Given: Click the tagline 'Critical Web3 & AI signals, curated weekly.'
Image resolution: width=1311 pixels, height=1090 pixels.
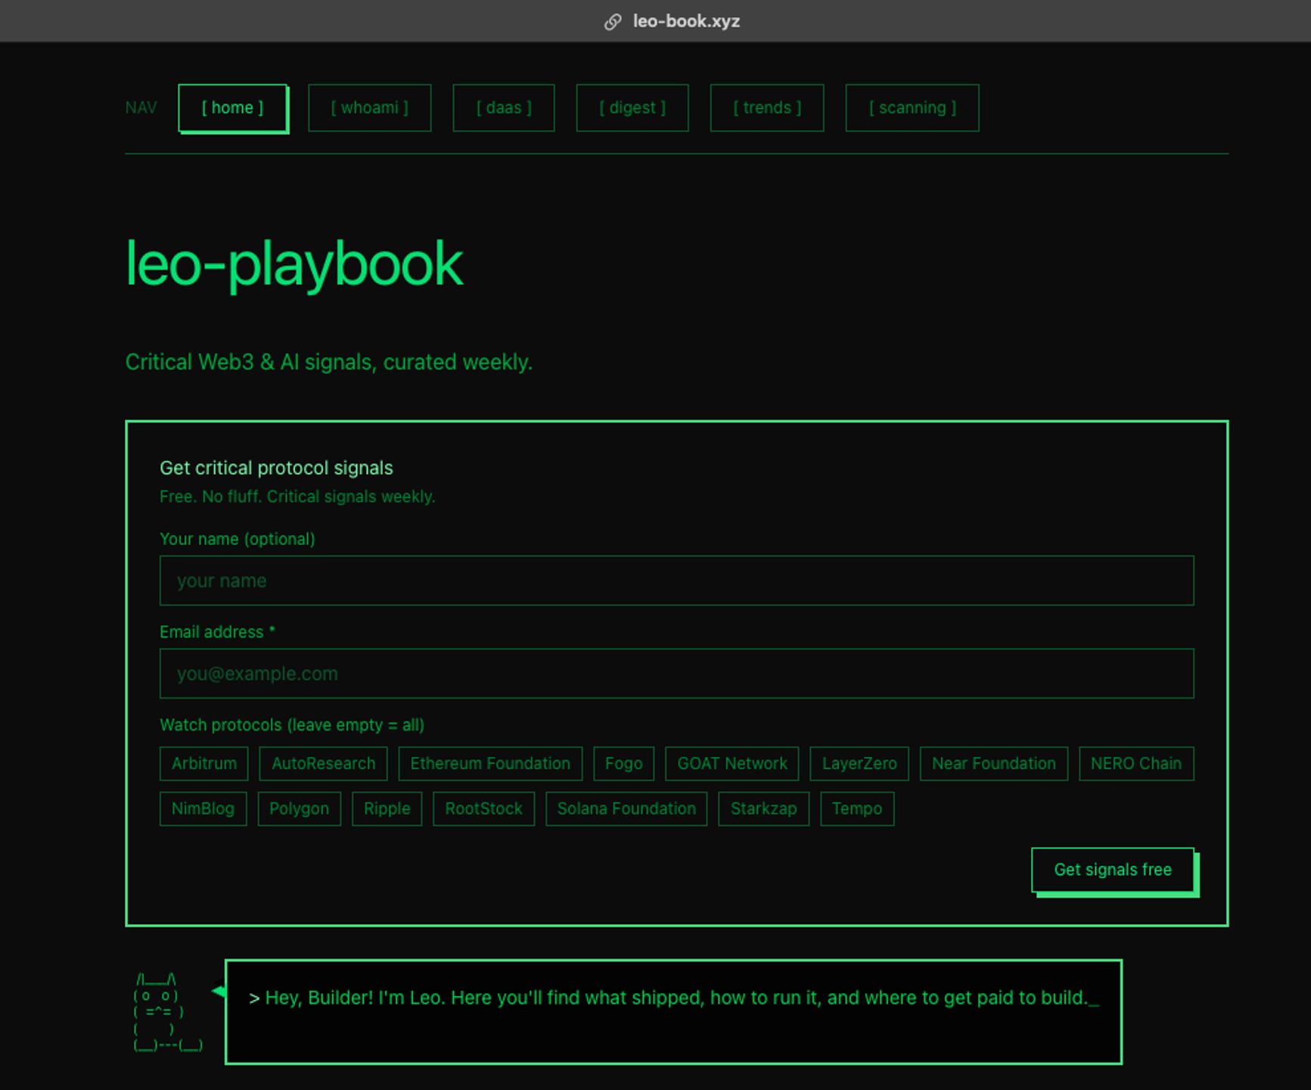Looking at the screenshot, I should pyautogui.click(x=329, y=363).
